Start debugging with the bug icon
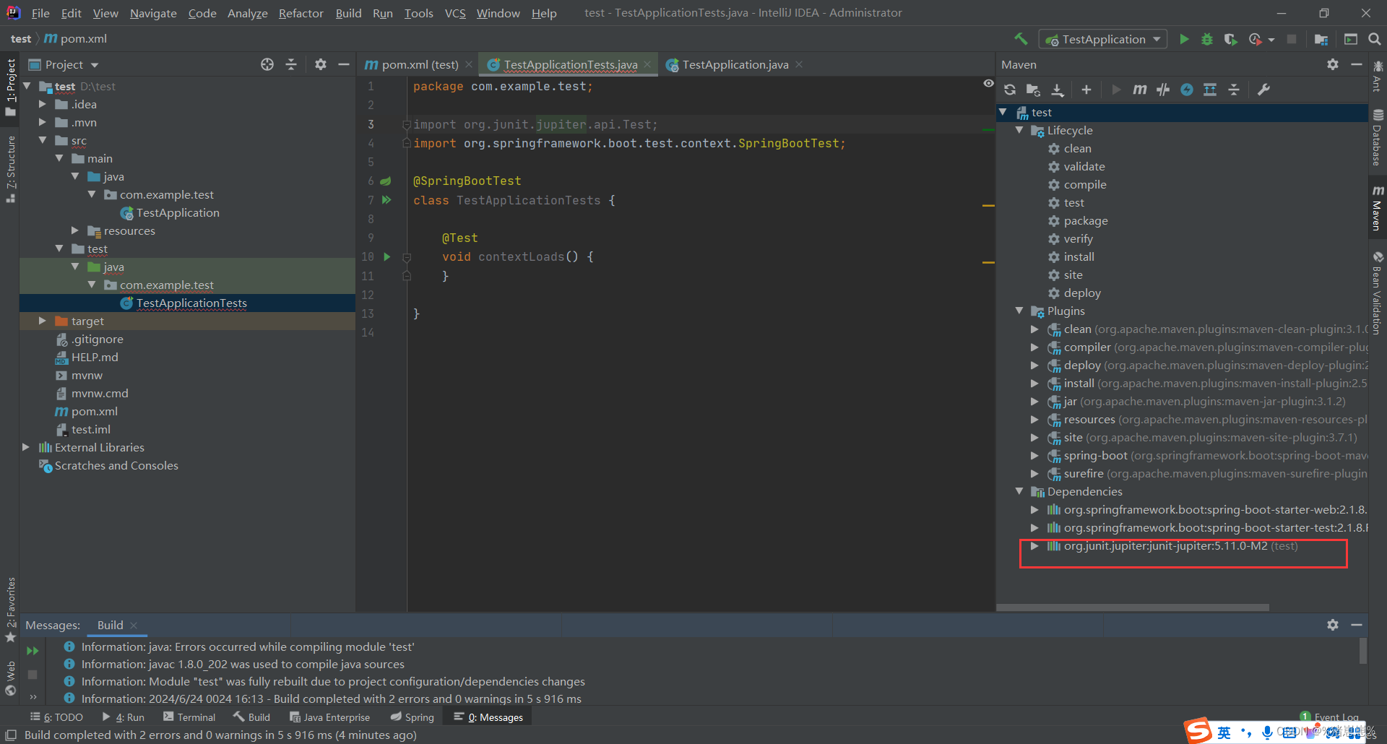Screen dimensions: 1387x744 pyautogui.click(x=1207, y=39)
